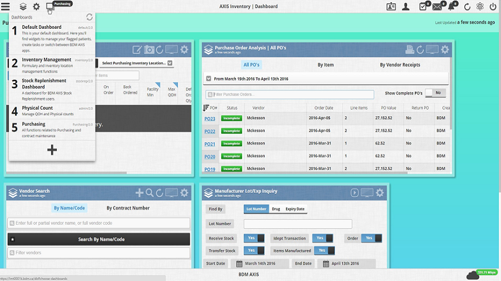Open Select Purchasing Inventory Location dropdown
The width and height of the screenshot is (501, 281).
click(137, 63)
